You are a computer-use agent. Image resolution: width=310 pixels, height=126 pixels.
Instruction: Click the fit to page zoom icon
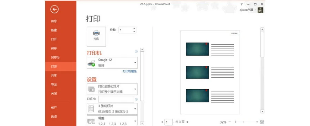coord(262,122)
